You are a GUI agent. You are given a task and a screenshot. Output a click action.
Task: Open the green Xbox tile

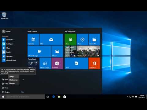point(70,39)
